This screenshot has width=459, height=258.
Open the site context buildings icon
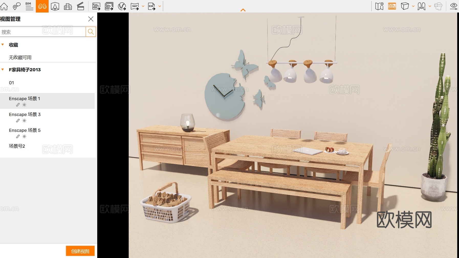(68, 6)
